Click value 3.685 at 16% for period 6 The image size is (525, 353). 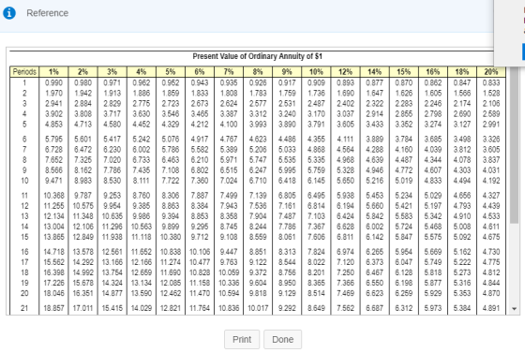(432, 140)
